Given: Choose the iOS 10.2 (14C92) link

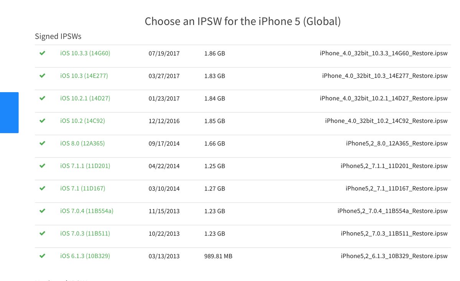Looking at the screenshot, I should point(82,121).
